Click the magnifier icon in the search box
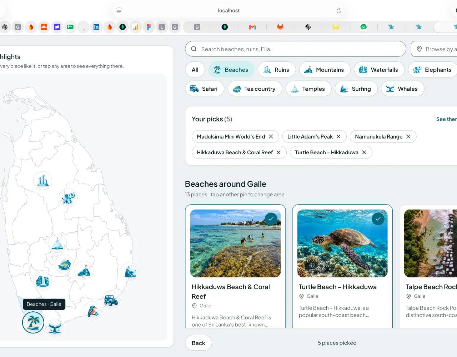Image resolution: width=457 pixels, height=357 pixels. (194, 49)
